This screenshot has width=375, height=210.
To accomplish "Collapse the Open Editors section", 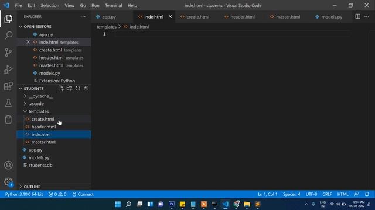I will pyautogui.click(x=21, y=27).
